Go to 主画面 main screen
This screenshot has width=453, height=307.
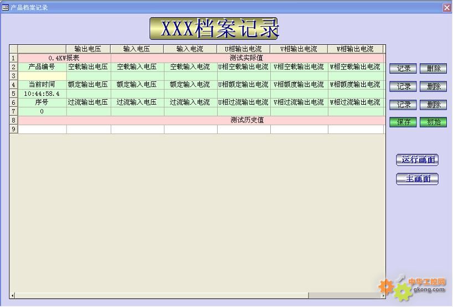coord(417,179)
